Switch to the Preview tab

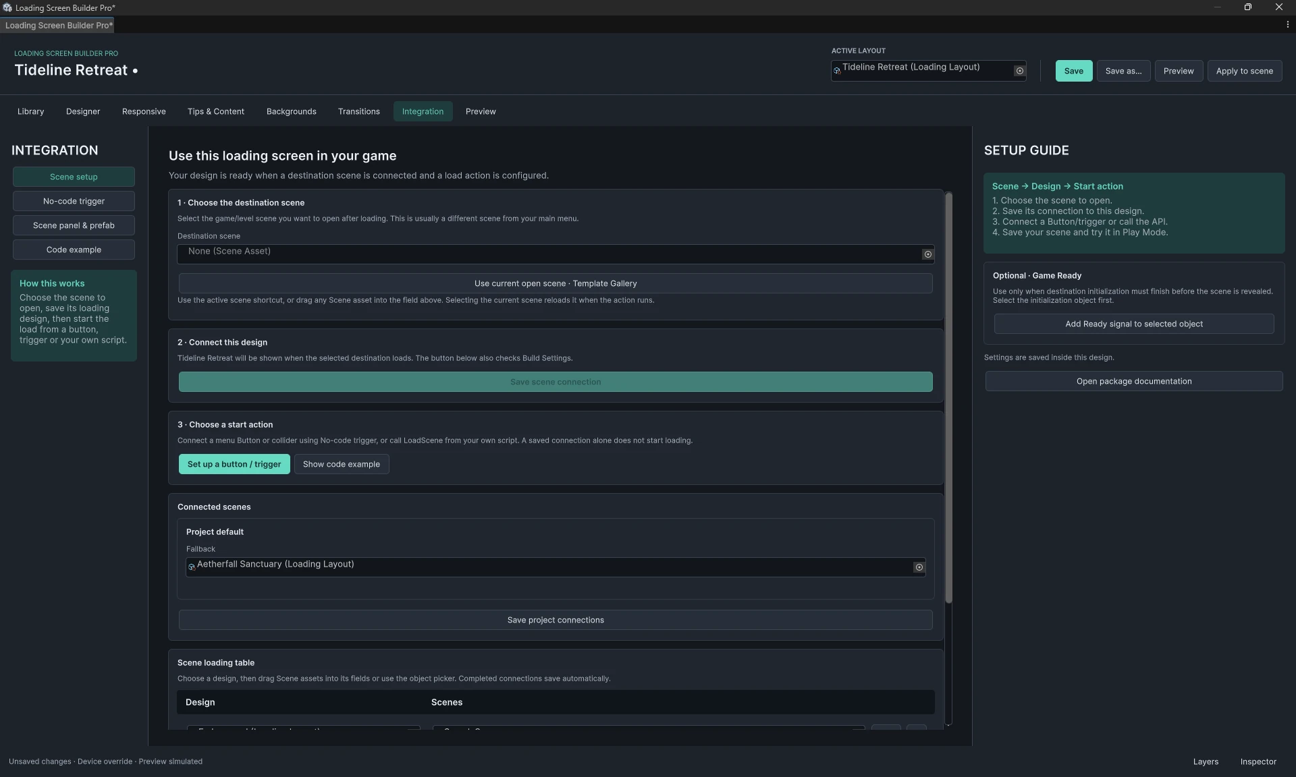tap(481, 111)
